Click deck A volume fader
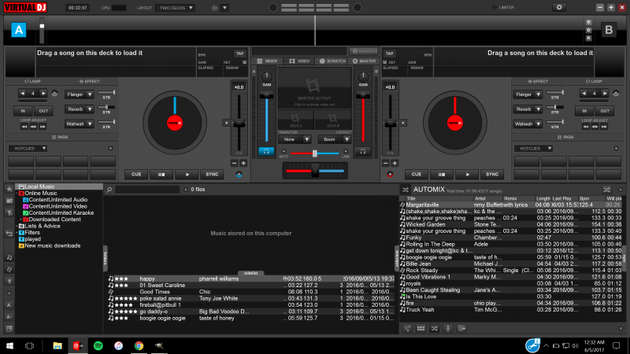The image size is (630, 354). 266,95
